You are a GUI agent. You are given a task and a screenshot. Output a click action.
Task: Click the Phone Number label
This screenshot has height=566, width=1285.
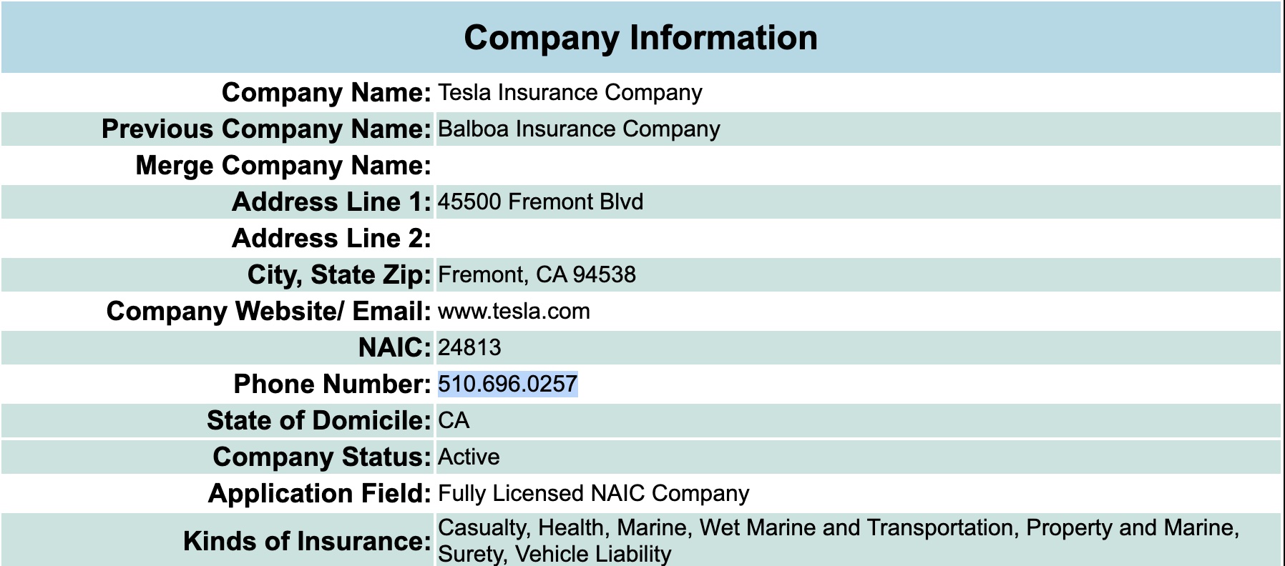pos(333,384)
